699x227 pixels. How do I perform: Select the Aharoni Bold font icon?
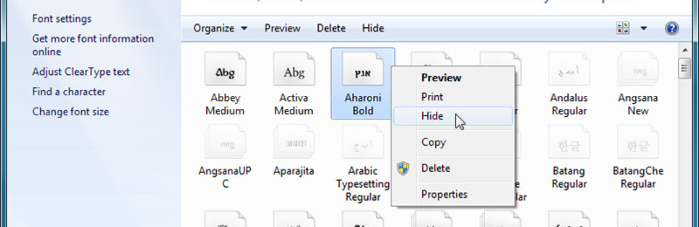363,70
